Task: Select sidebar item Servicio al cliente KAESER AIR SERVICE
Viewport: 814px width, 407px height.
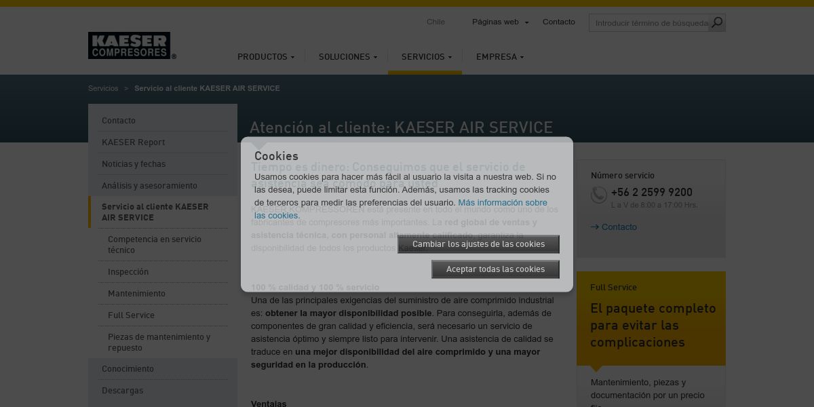Action: [x=163, y=212]
